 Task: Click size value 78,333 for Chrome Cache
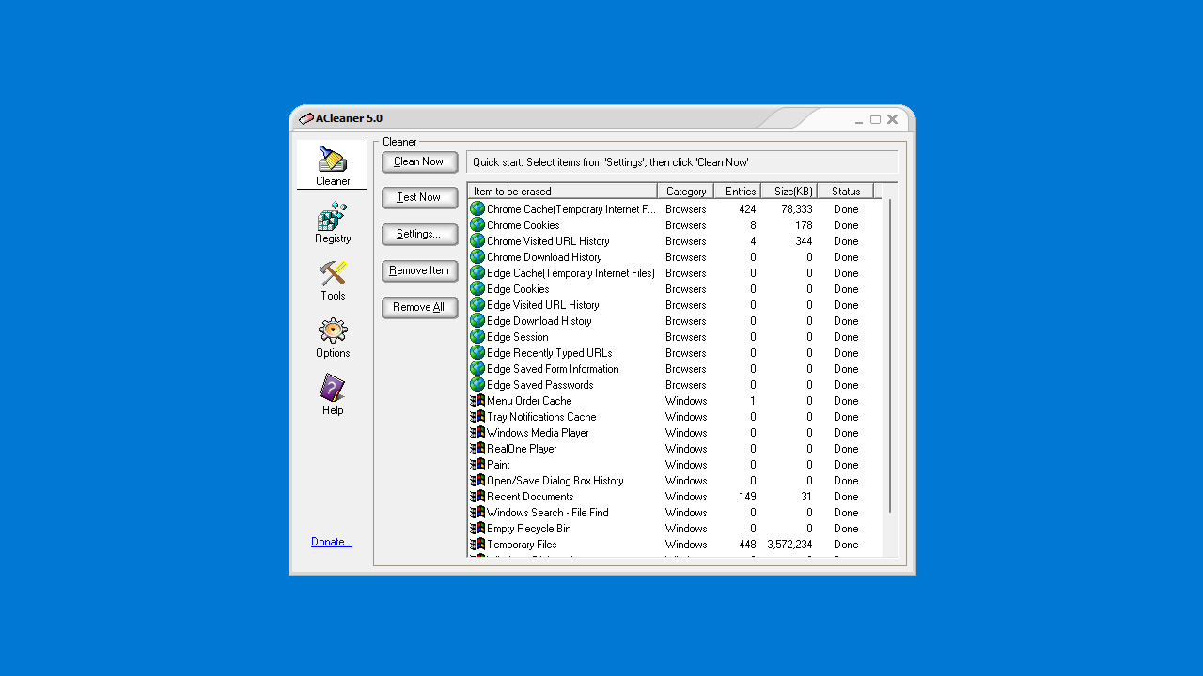(x=797, y=209)
